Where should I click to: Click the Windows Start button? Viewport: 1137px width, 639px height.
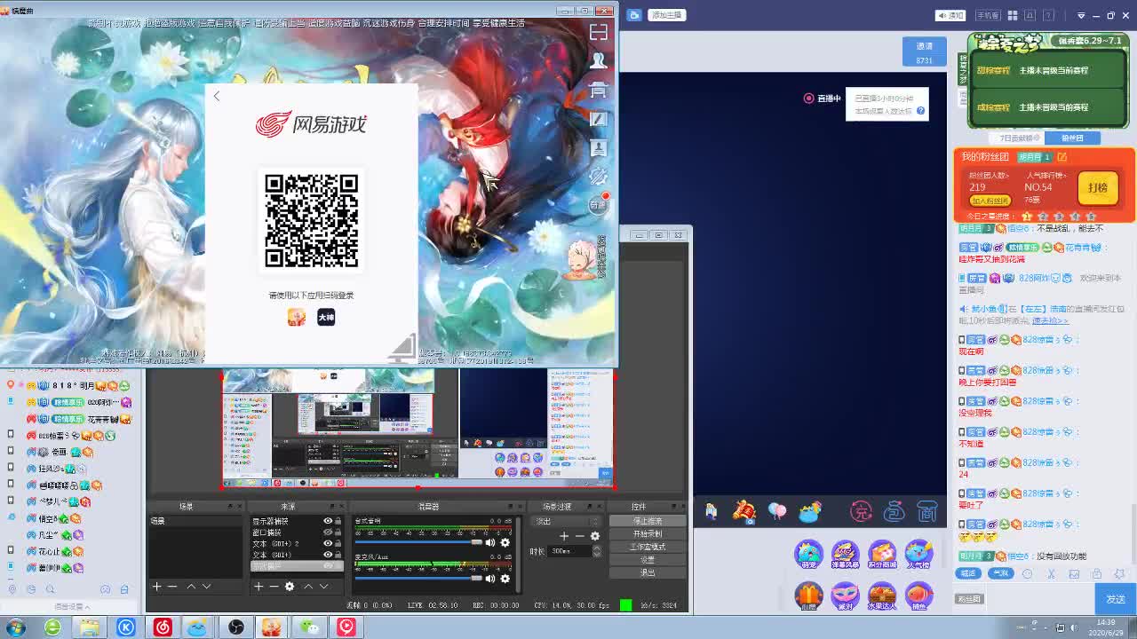(15, 627)
